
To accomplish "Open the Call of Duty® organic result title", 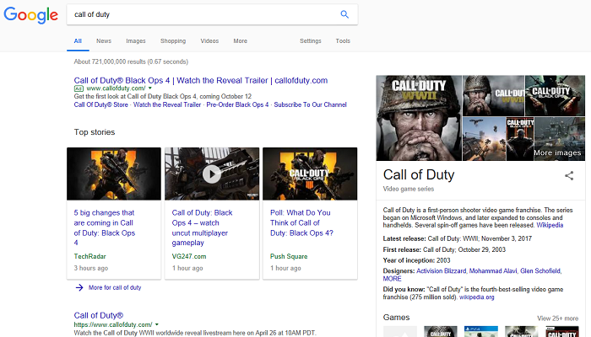I will pyautogui.click(x=99, y=316).
